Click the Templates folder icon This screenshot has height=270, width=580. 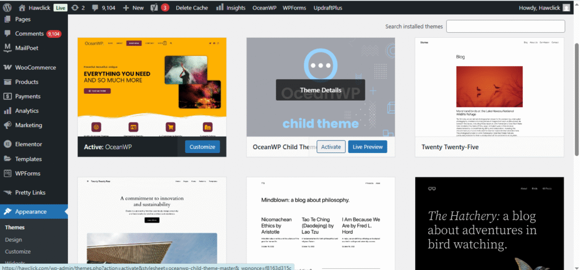[7, 159]
